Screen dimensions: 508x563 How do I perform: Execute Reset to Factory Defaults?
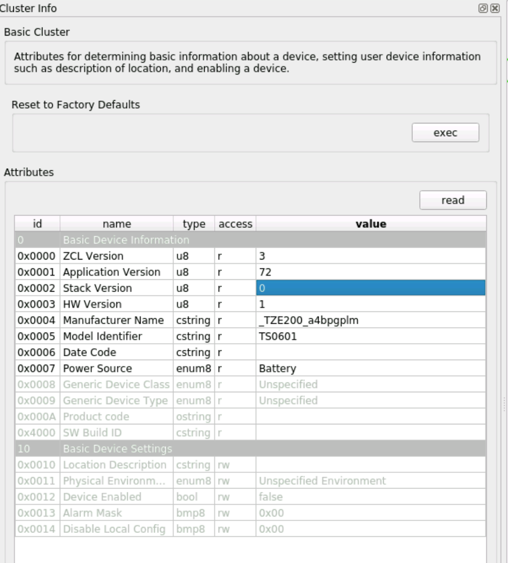tap(445, 133)
